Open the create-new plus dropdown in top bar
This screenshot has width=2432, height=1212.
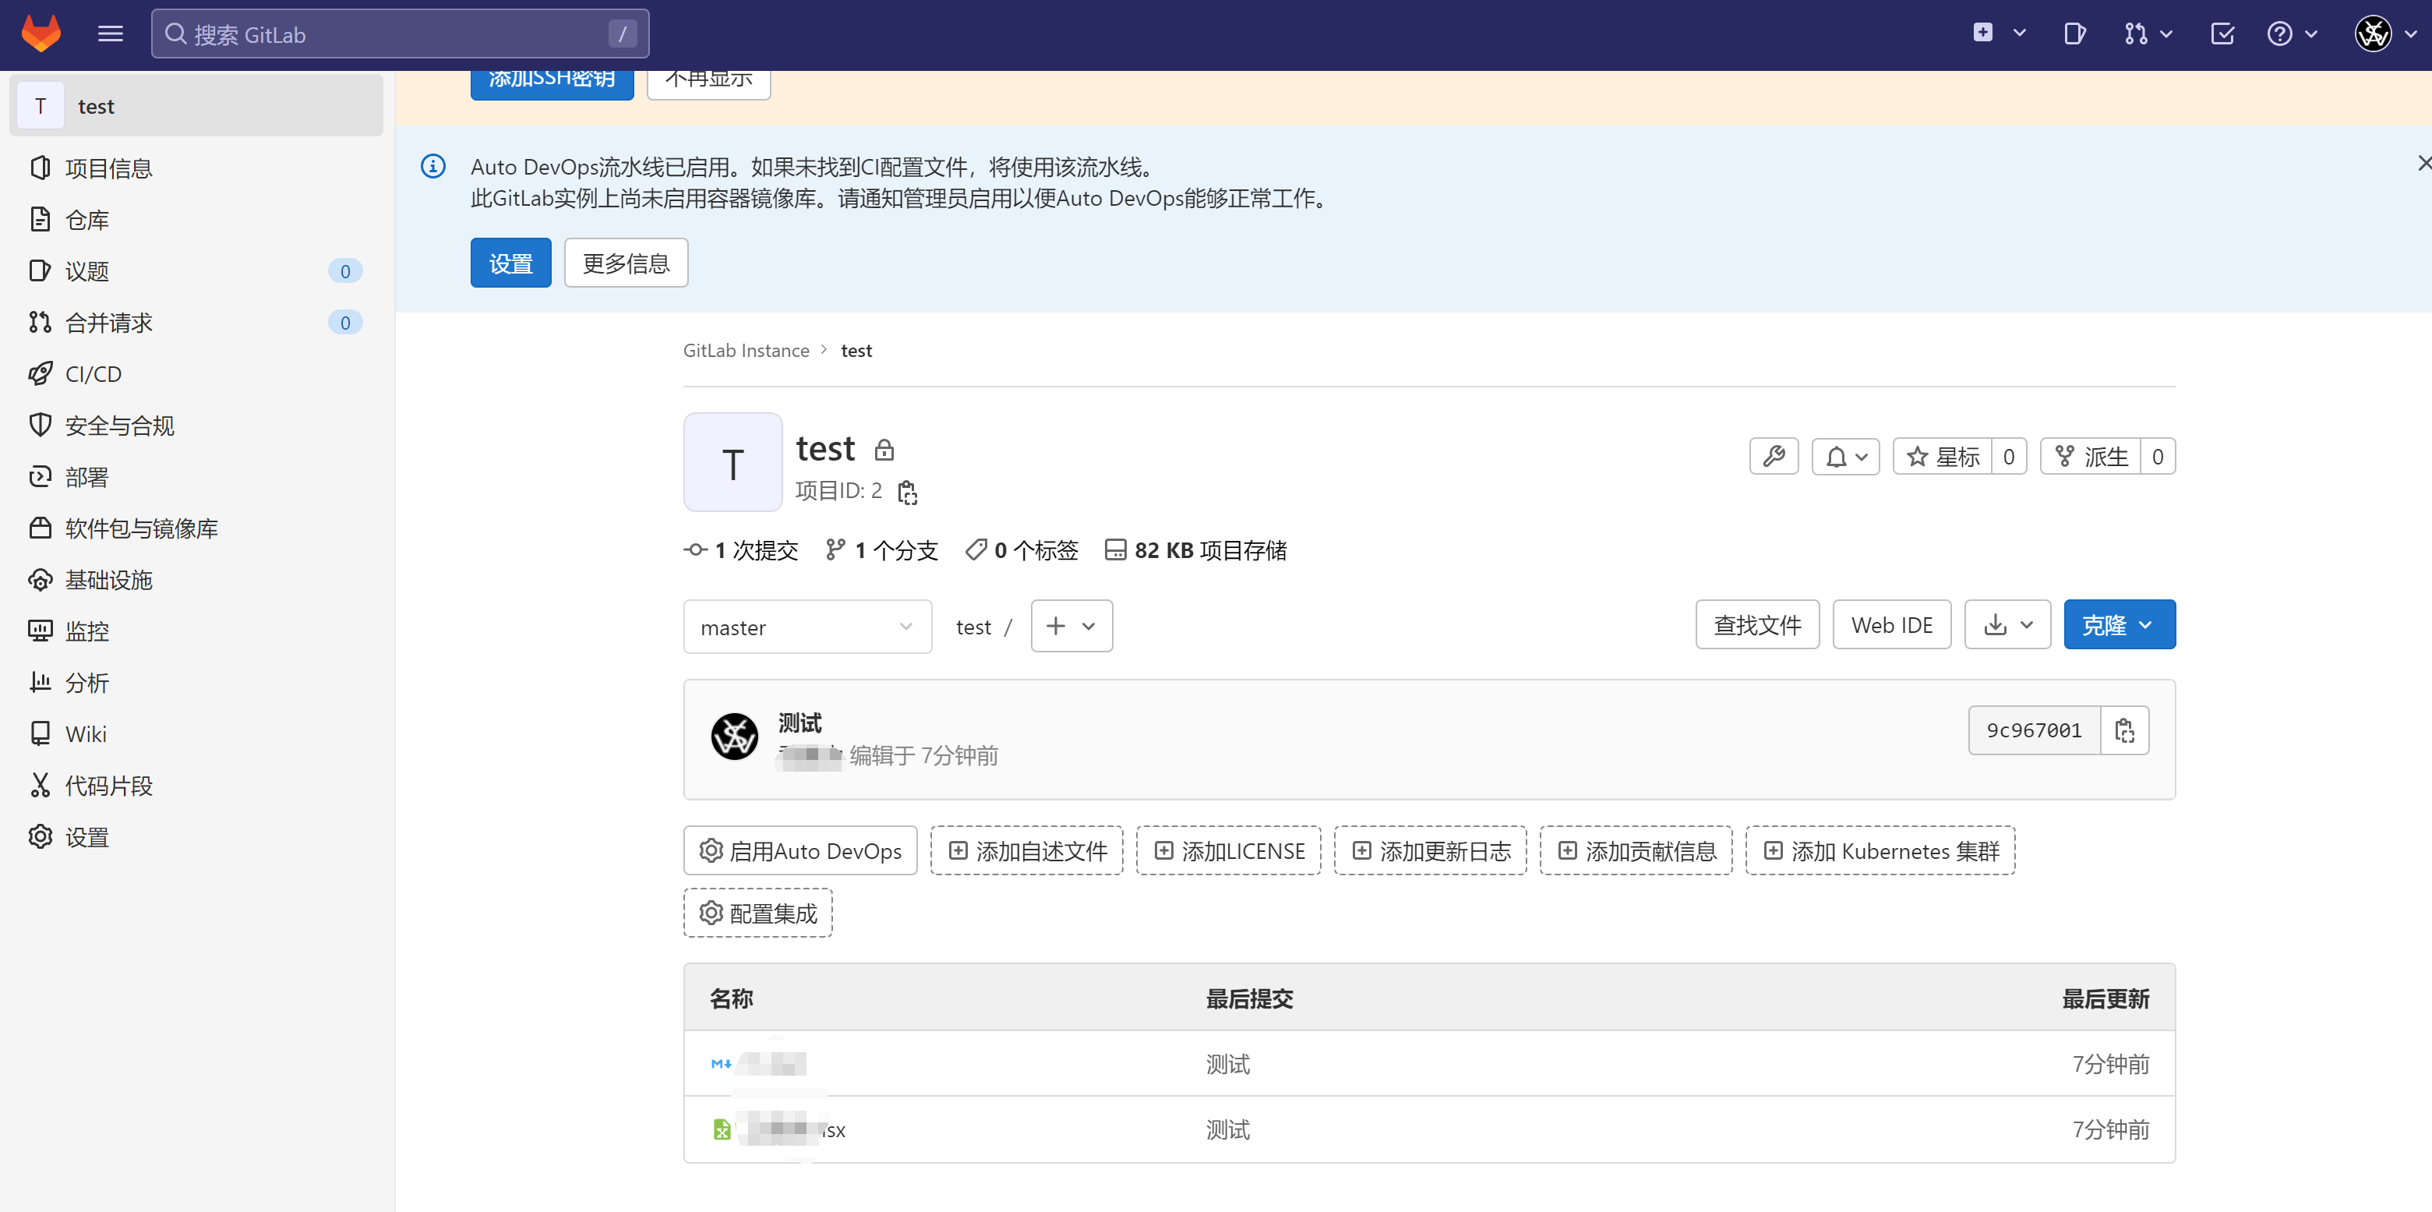(1999, 33)
